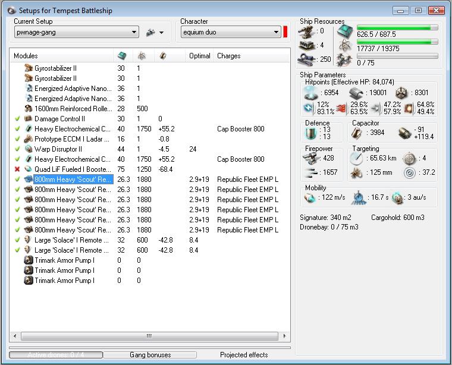The width and height of the screenshot is (452, 365).
Task: Click the first Gyrostabilizer II icon
Action: point(29,68)
